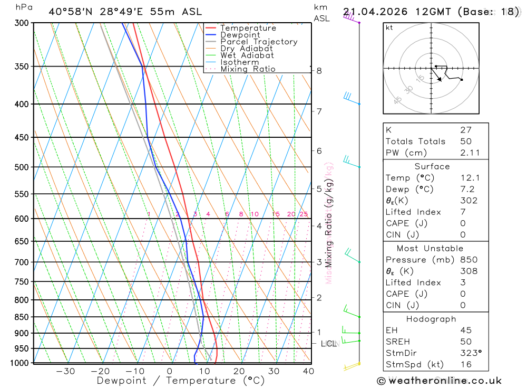Click the surface Lifted Index value 7
This screenshot has width=527, height=387.
(x=463, y=212)
